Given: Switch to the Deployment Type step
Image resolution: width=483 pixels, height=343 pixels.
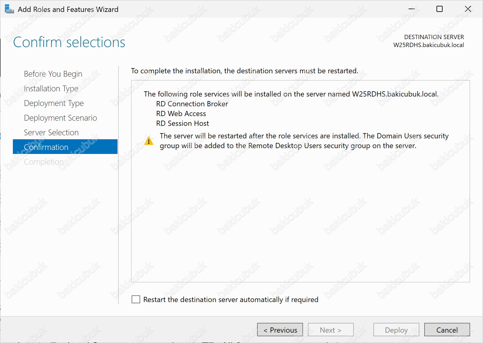Looking at the screenshot, I should pos(54,103).
